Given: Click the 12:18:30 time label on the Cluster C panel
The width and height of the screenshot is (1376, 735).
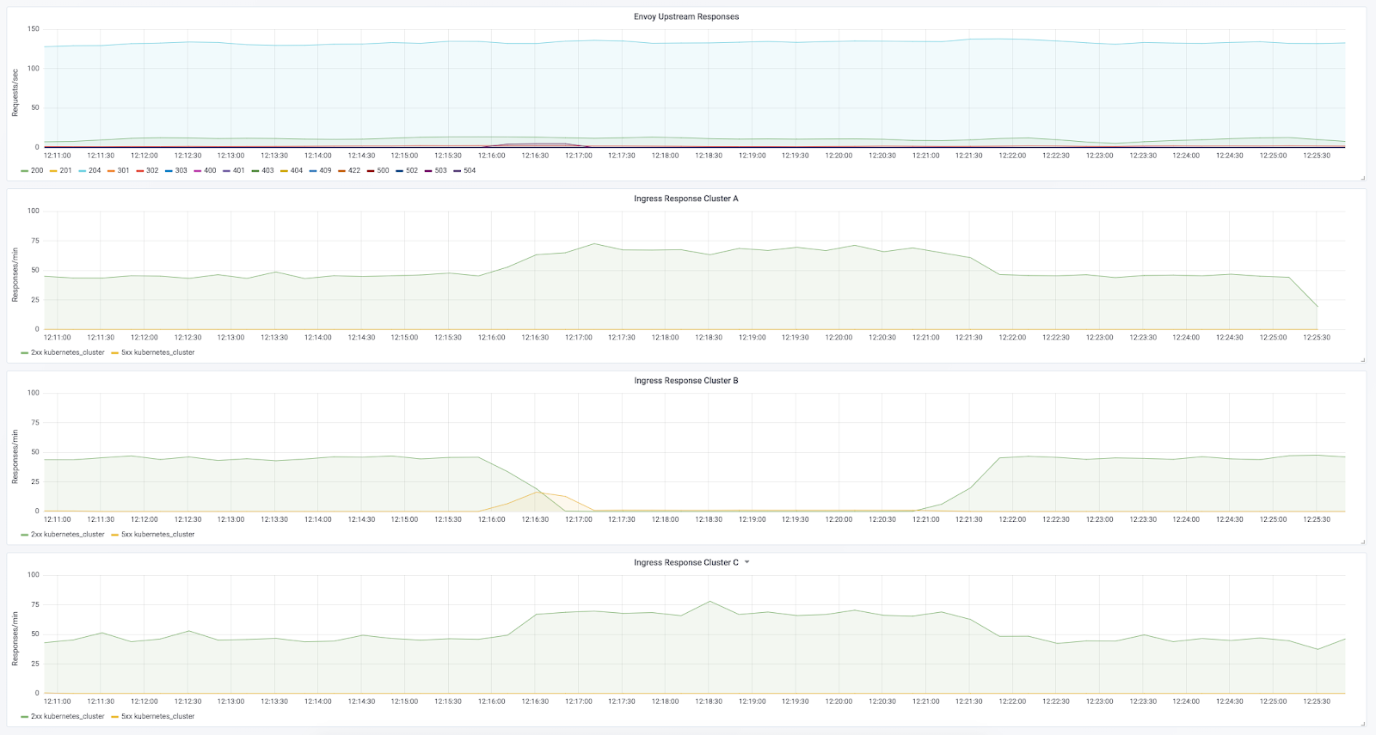Looking at the screenshot, I should (x=709, y=701).
